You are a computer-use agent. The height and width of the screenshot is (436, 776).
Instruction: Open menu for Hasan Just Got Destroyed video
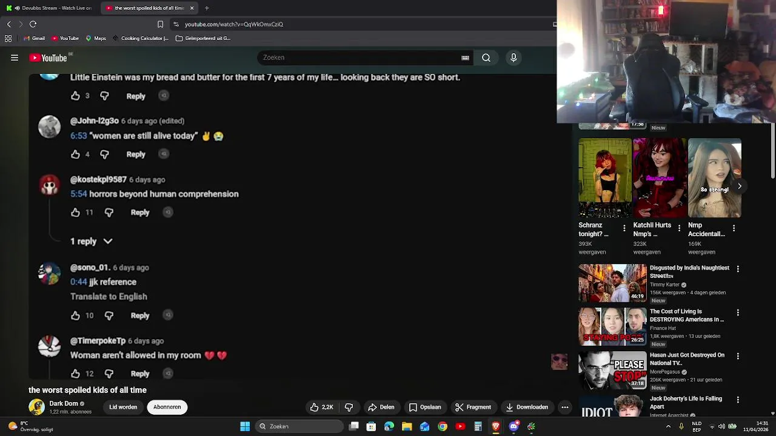coord(738,356)
